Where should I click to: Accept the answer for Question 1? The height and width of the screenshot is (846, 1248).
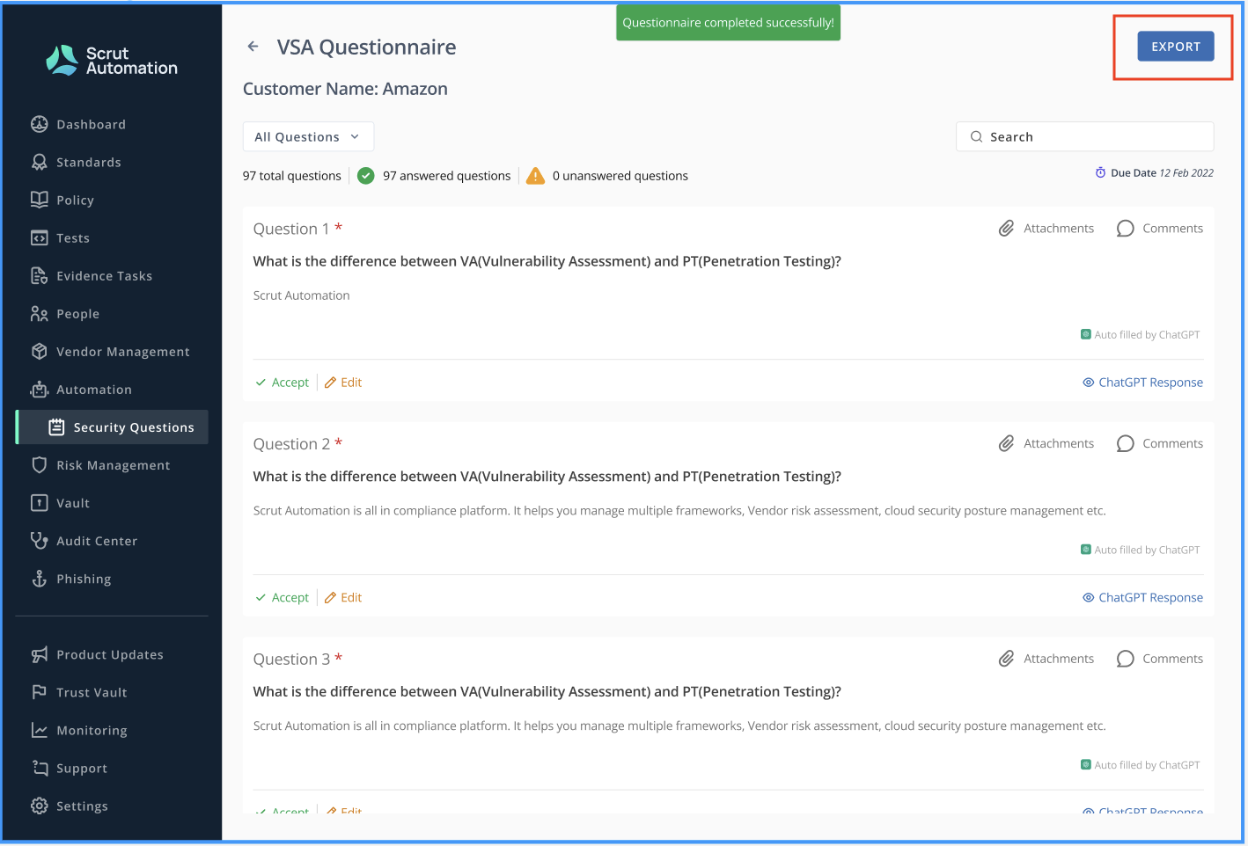(x=283, y=383)
